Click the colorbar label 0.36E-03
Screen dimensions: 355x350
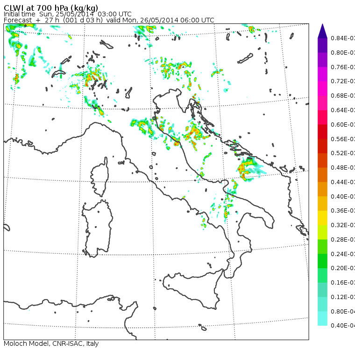(x=343, y=211)
